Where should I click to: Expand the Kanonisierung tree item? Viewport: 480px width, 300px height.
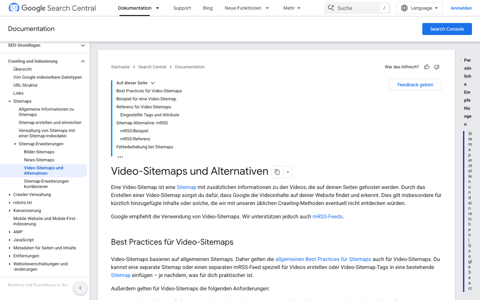10,211
